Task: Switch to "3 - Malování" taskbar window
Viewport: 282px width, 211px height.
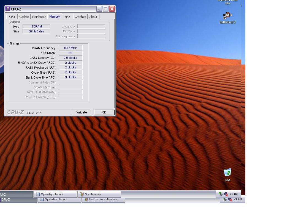Action: tap(99, 194)
